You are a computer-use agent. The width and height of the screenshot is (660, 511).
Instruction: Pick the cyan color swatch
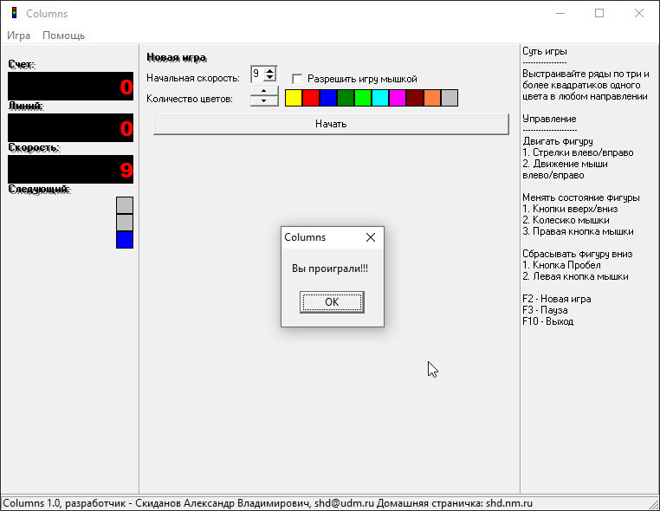[x=380, y=98]
